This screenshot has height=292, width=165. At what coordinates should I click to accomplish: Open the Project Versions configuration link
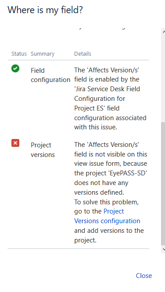[107, 216]
